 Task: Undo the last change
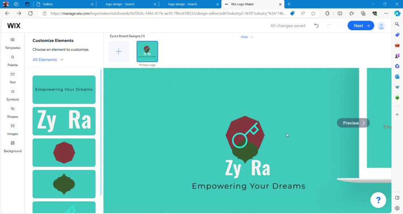coord(316,25)
